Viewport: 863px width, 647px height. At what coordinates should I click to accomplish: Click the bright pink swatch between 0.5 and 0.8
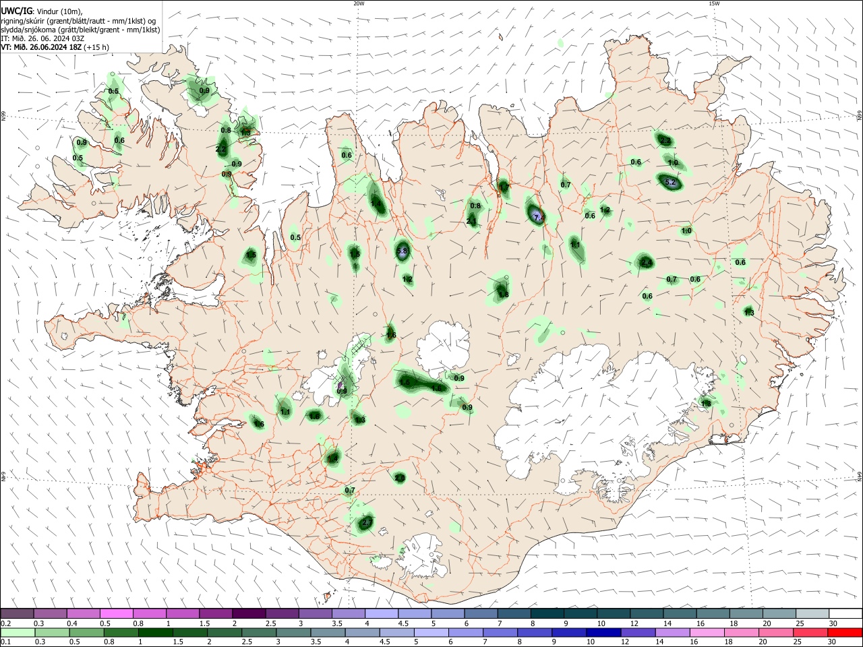point(116,613)
